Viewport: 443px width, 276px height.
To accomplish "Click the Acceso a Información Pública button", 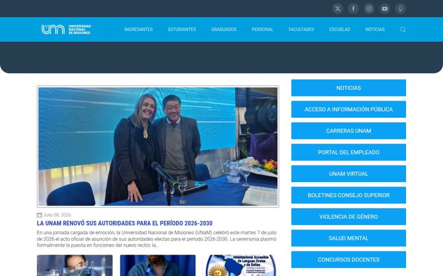I will [349, 109].
